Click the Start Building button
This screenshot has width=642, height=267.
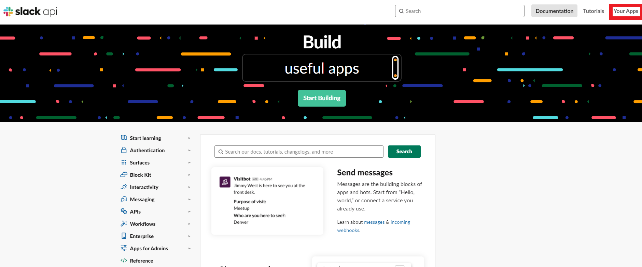(322, 98)
